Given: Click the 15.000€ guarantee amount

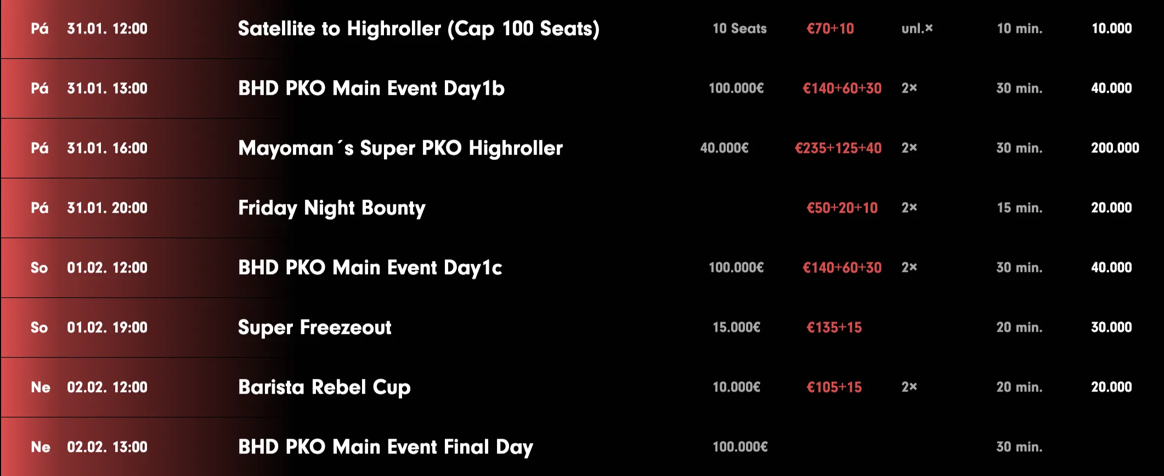Looking at the screenshot, I should tap(736, 327).
